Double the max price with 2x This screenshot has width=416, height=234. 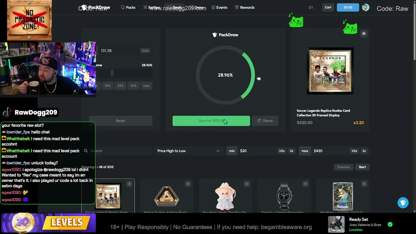pyautogui.click(x=364, y=151)
